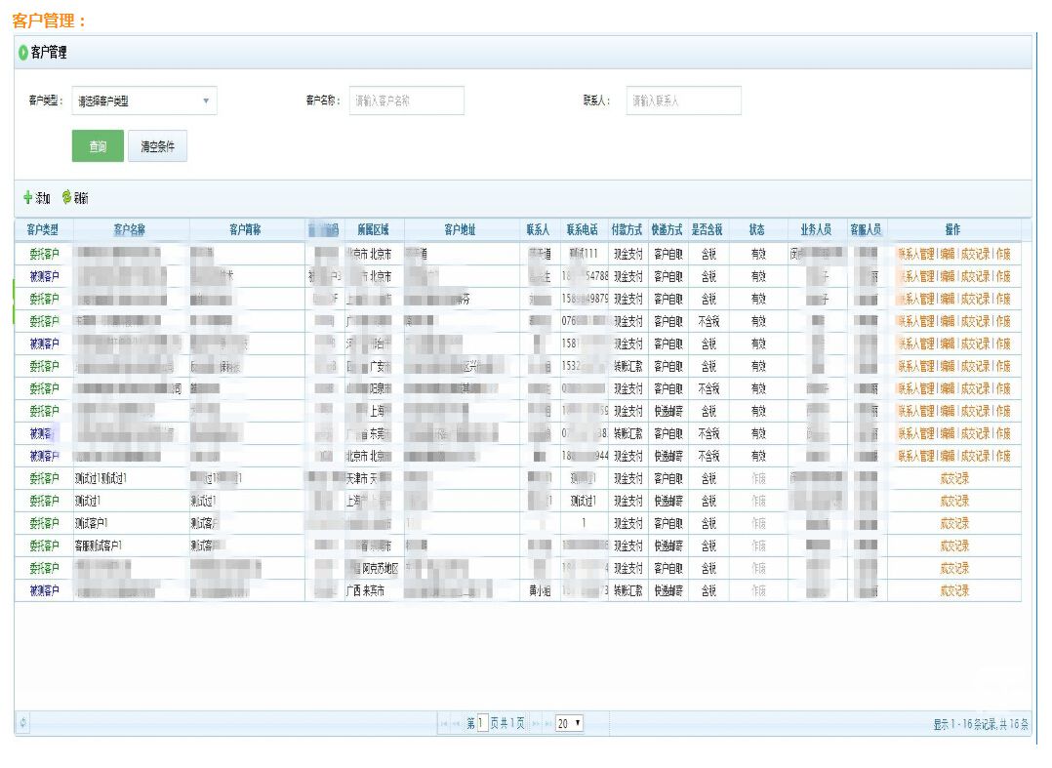The height and width of the screenshot is (768, 1052).
Task: Click 编辑 link in second table row
Action: [948, 276]
